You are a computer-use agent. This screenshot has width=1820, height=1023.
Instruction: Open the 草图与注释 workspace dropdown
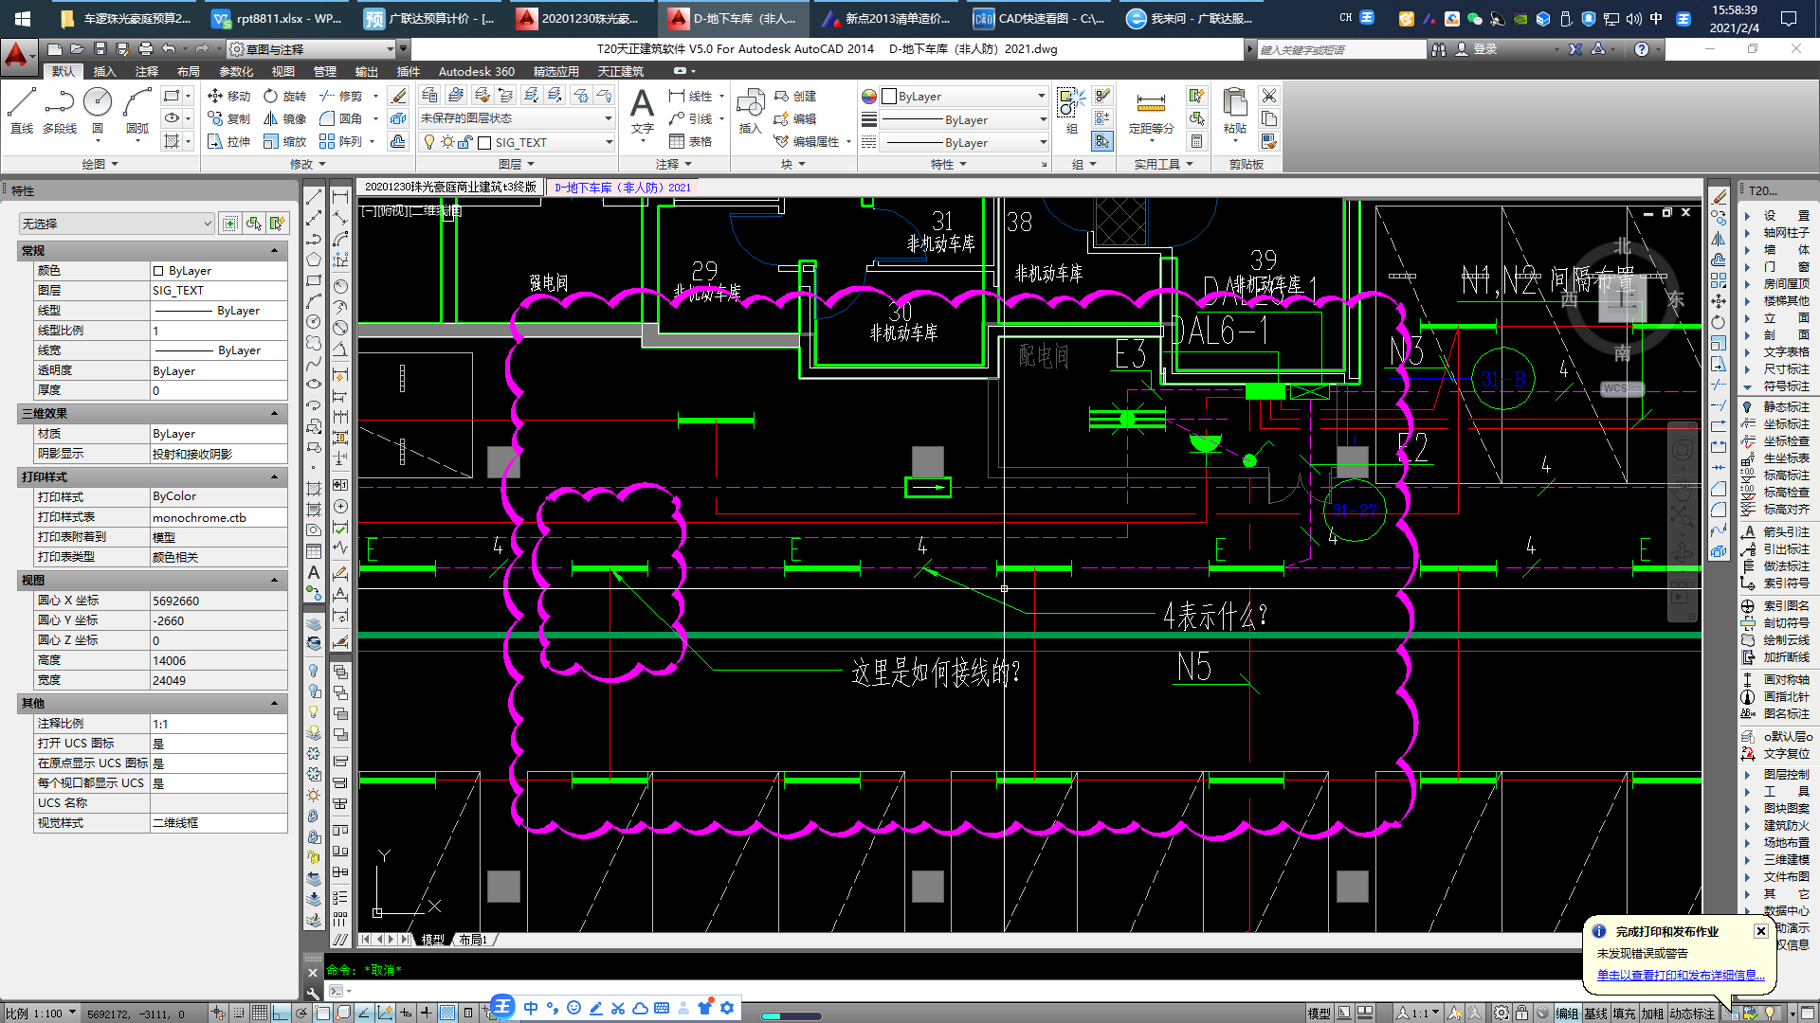pyautogui.click(x=311, y=48)
